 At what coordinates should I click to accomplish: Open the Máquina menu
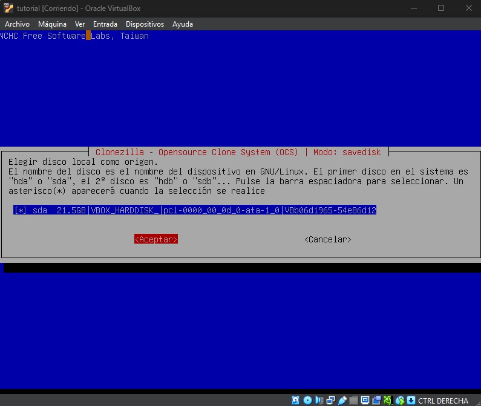[x=52, y=24]
